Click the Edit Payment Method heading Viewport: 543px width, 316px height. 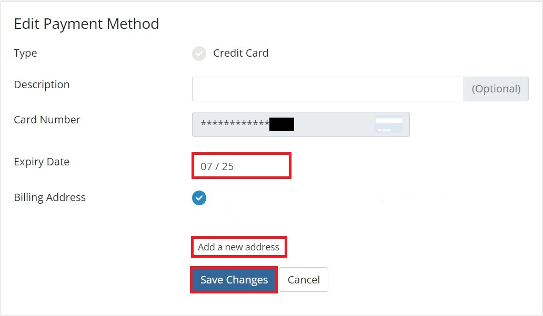tap(86, 24)
